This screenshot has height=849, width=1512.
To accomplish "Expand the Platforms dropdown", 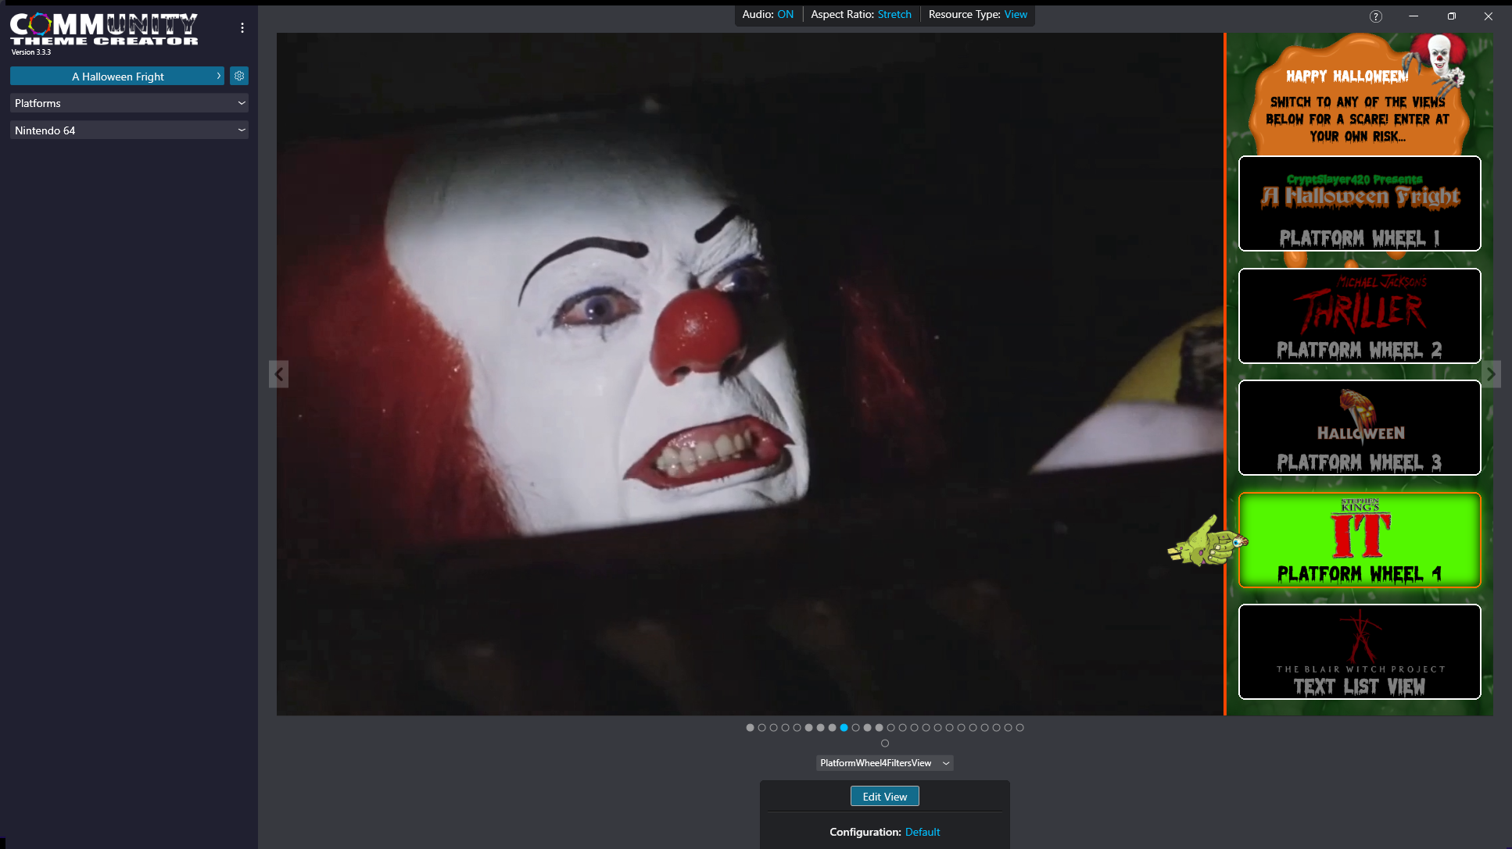I will click(x=129, y=103).
